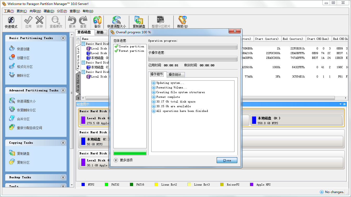Click the 快速调整大小 toolbar icon
This screenshot has height=197, width=351.
116,20
